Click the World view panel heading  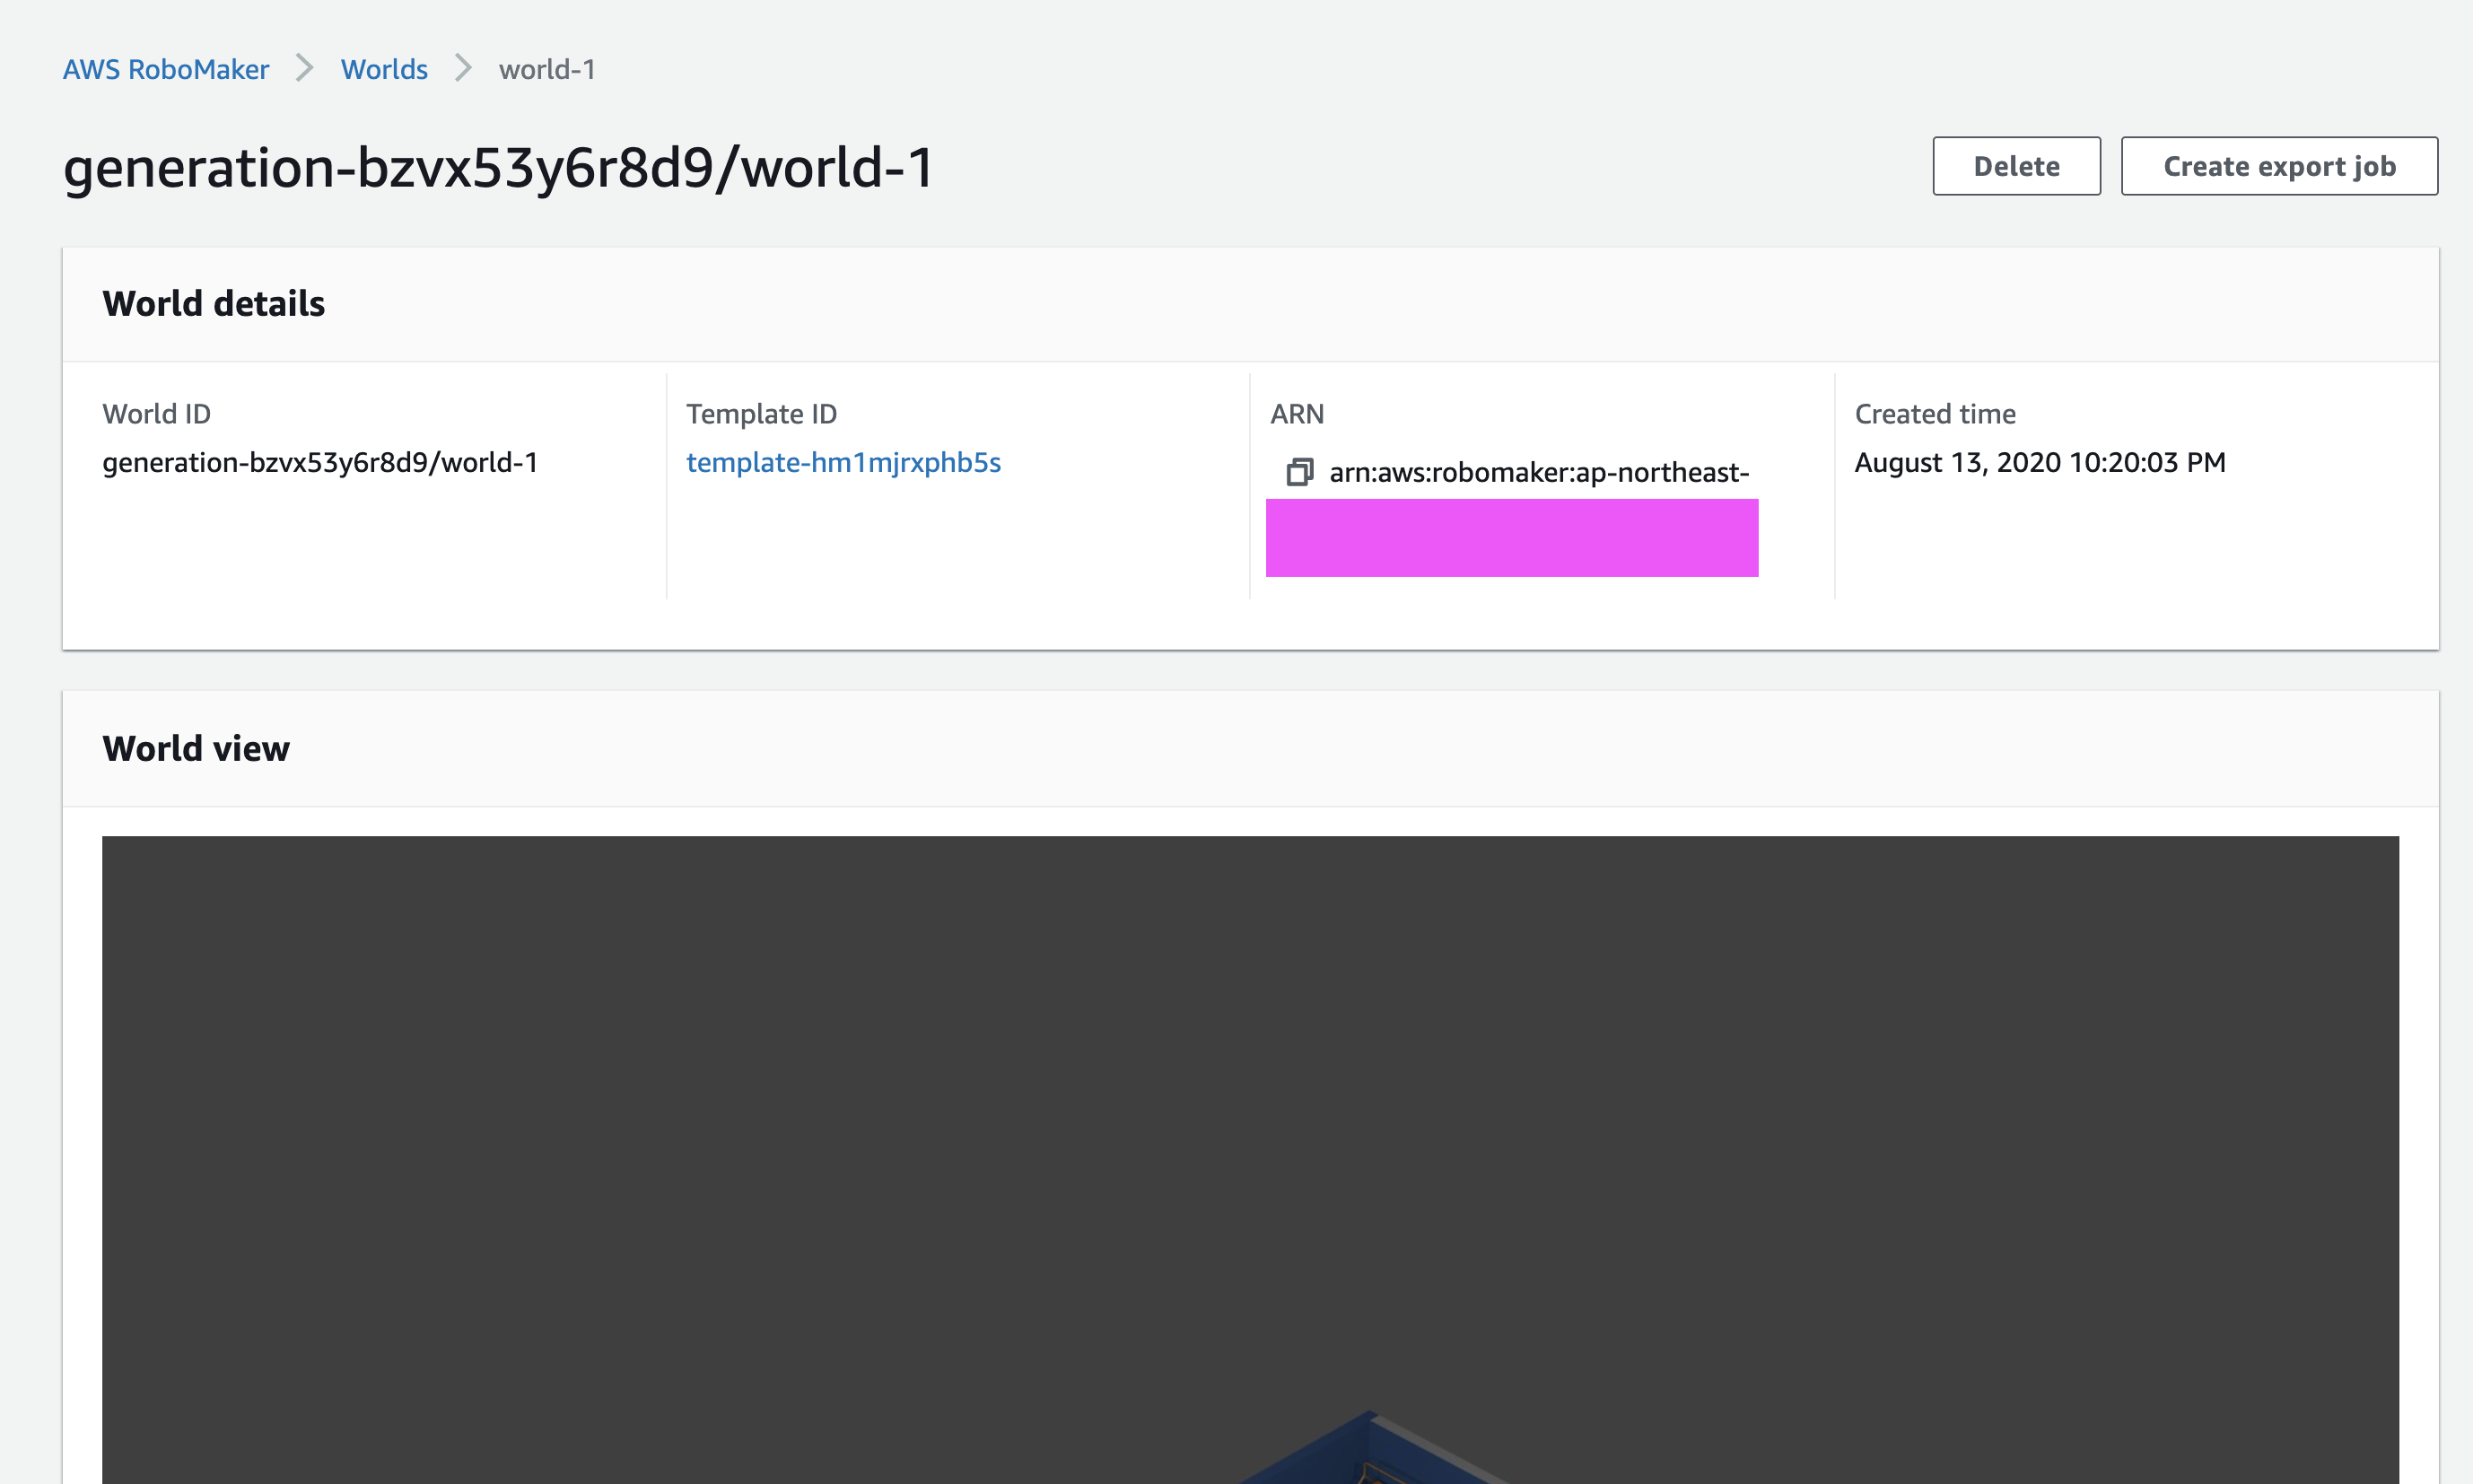pos(196,748)
